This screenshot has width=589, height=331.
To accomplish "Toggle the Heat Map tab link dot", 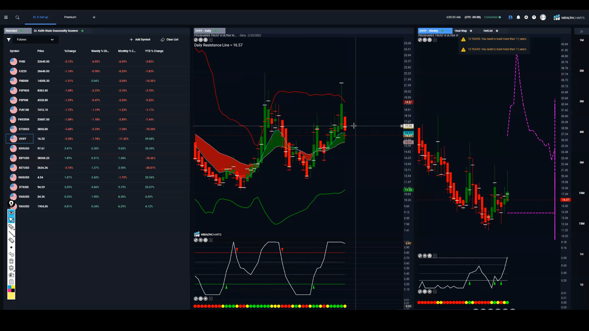I will (471, 31).
